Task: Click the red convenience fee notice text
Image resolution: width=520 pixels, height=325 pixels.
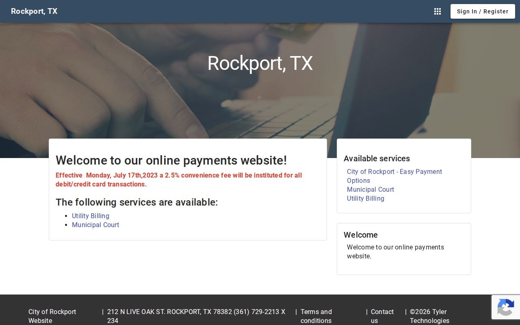Action: pos(179,180)
